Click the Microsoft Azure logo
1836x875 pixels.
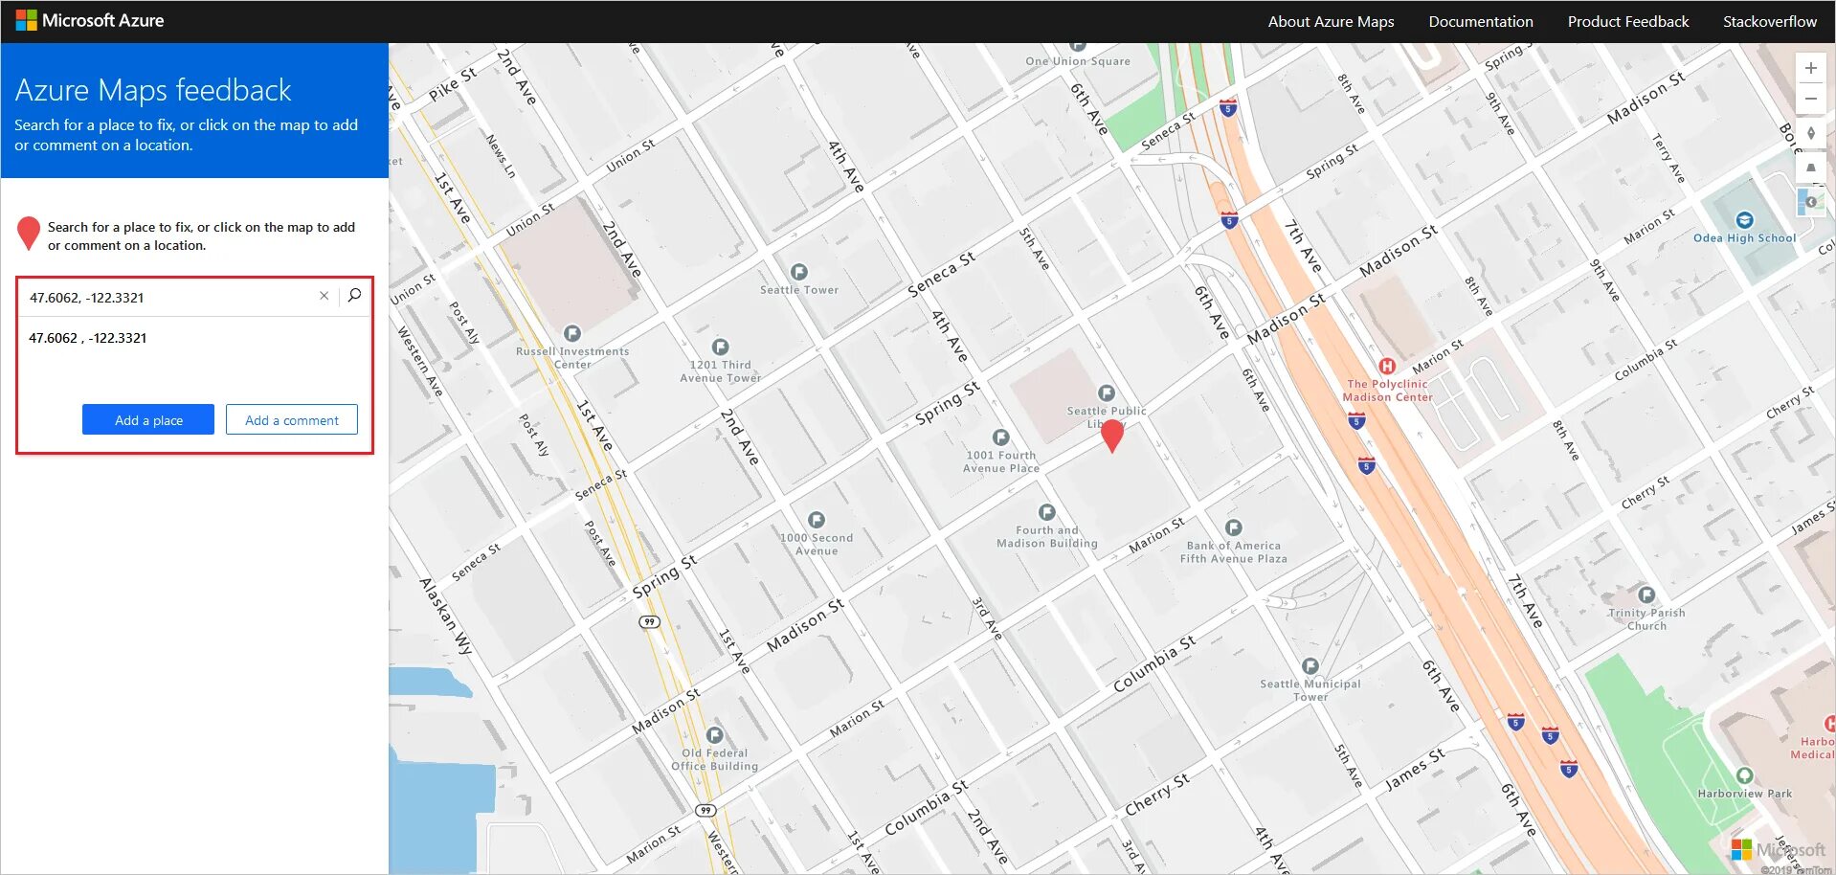click(90, 20)
